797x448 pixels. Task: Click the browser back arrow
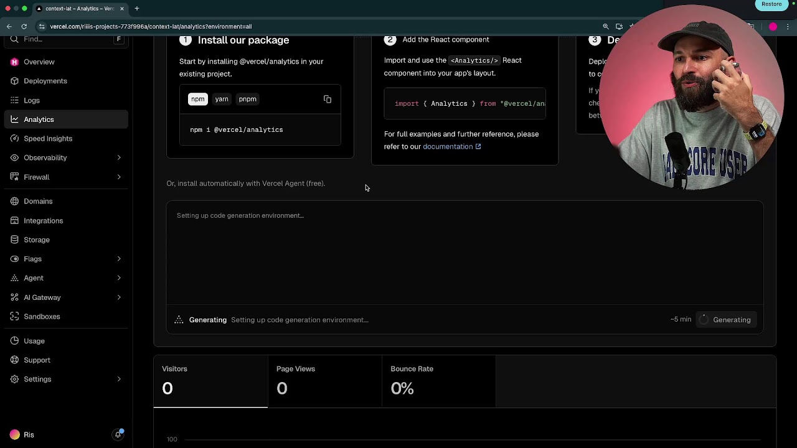[x=9, y=27]
